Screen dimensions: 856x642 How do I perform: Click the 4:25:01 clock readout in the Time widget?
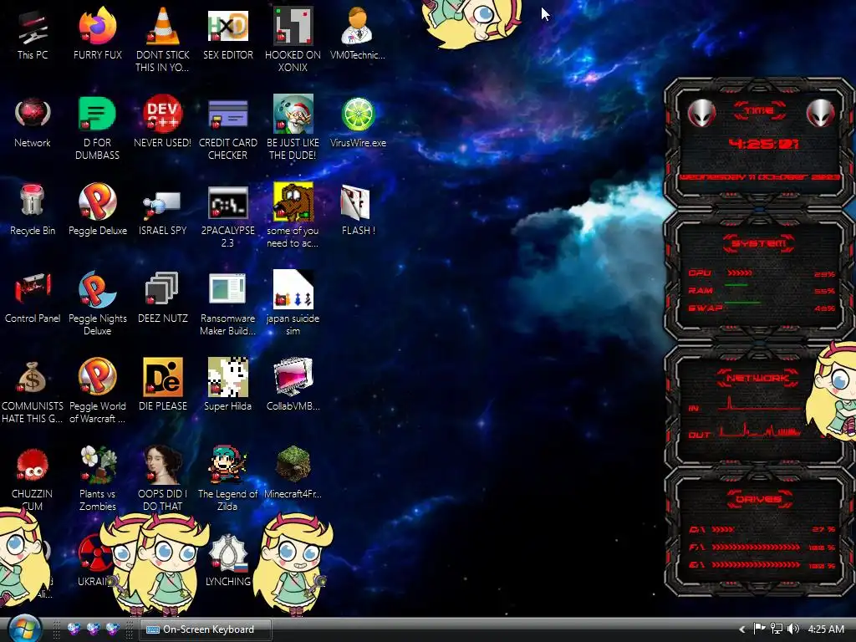(763, 144)
